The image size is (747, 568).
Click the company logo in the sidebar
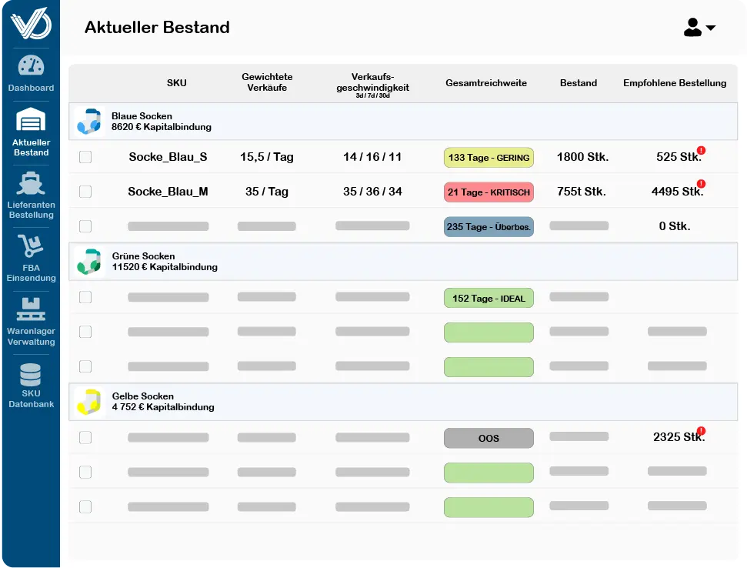[31, 22]
